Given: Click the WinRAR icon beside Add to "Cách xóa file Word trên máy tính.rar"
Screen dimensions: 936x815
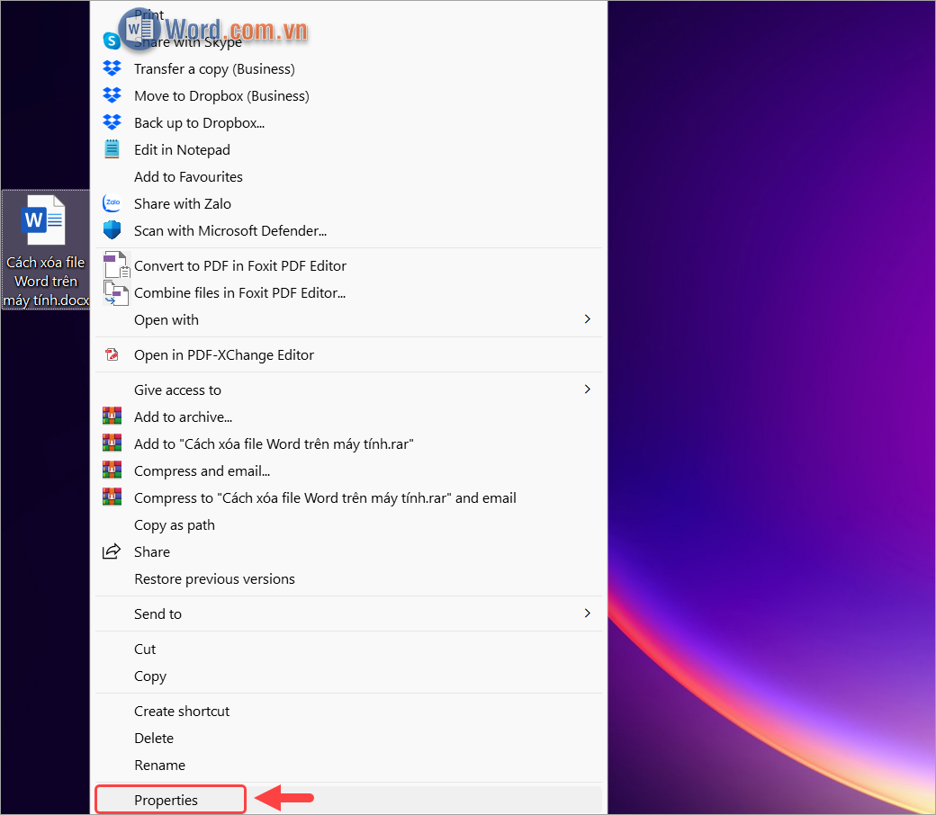Looking at the screenshot, I should [112, 443].
